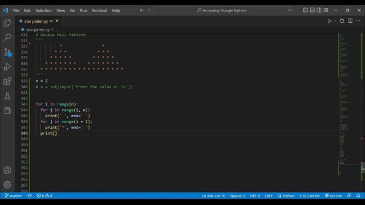Click the master branch in status bar
Screen dimensions: 365x205
tap(14, 196)
